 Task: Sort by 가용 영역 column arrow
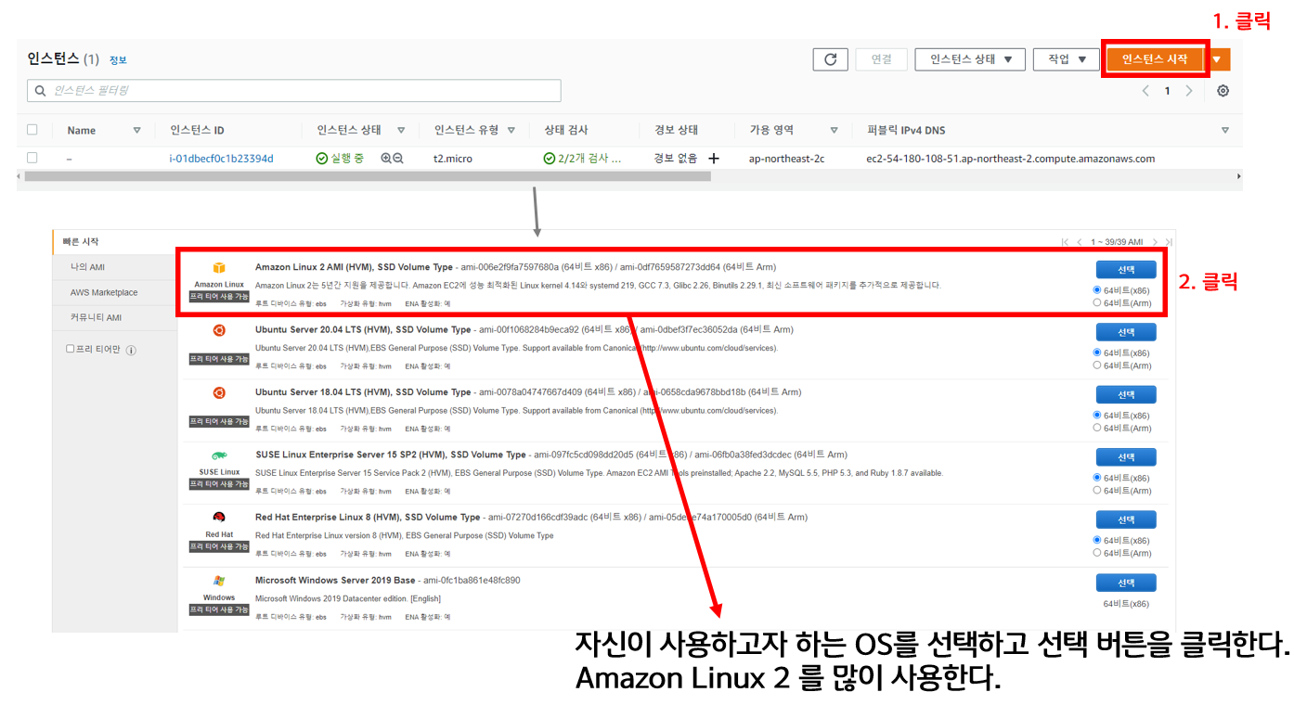834,131
